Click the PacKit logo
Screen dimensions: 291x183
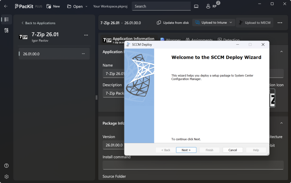[24, 6]
